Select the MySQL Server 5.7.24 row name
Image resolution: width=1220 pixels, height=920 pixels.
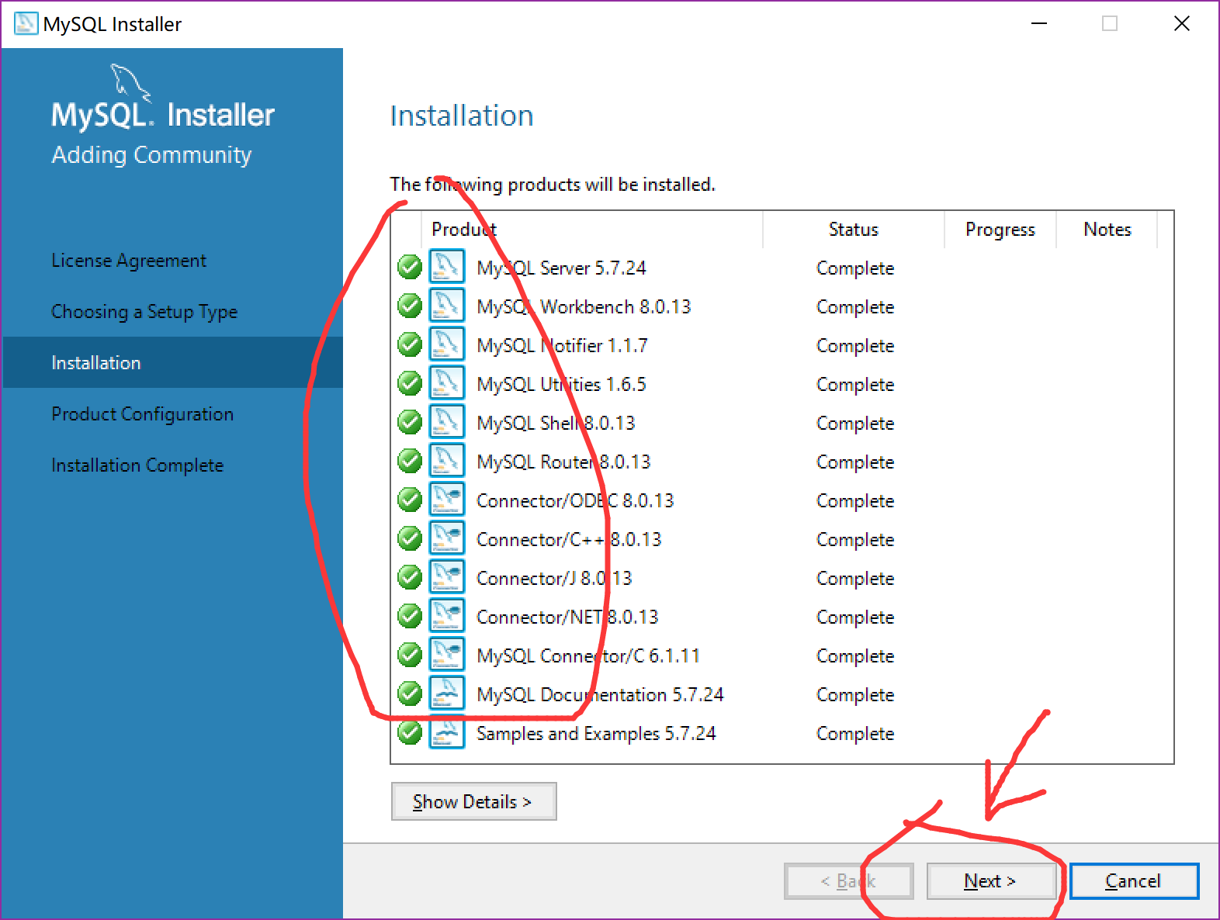click(x=561, y=268)
